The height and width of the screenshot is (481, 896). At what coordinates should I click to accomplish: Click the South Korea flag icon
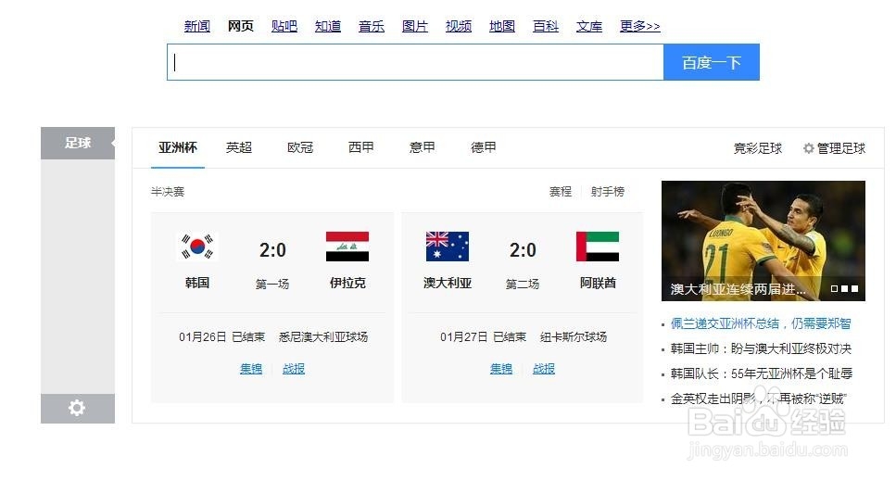(x=197, y=247)
